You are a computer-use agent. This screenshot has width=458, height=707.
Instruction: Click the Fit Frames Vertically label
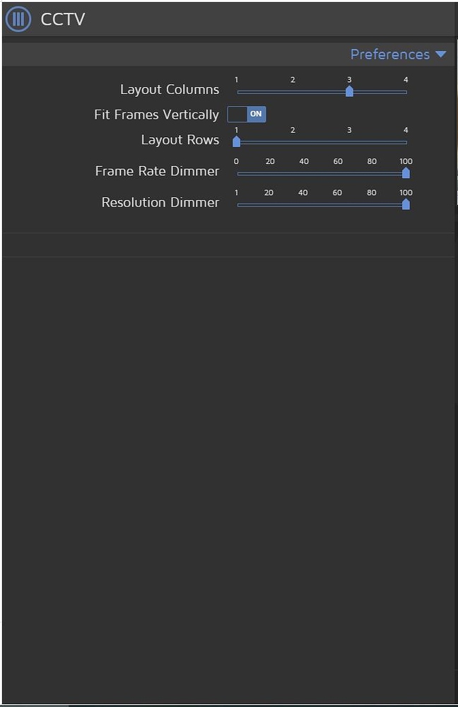coord(155,114)
